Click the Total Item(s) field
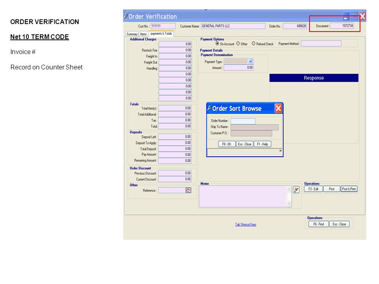Image resolution: width=379 pixels, height=284 pixels. pyautogui.click(x=175, y=108)
